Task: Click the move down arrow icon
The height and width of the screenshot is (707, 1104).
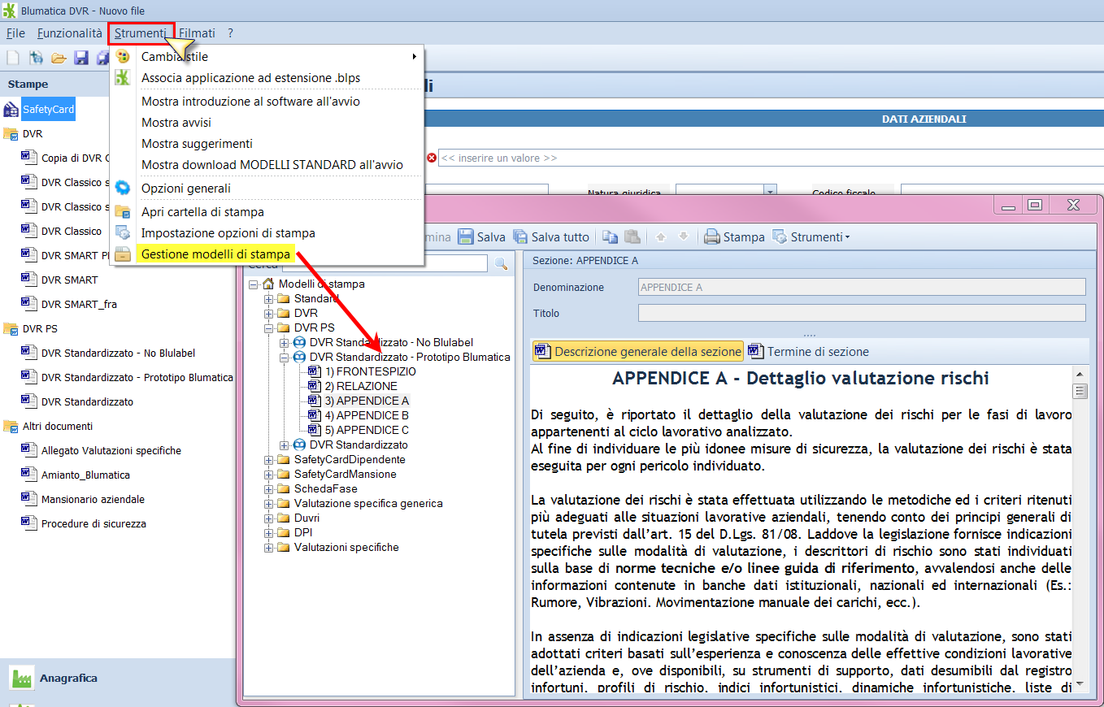Action: [684, 236]
